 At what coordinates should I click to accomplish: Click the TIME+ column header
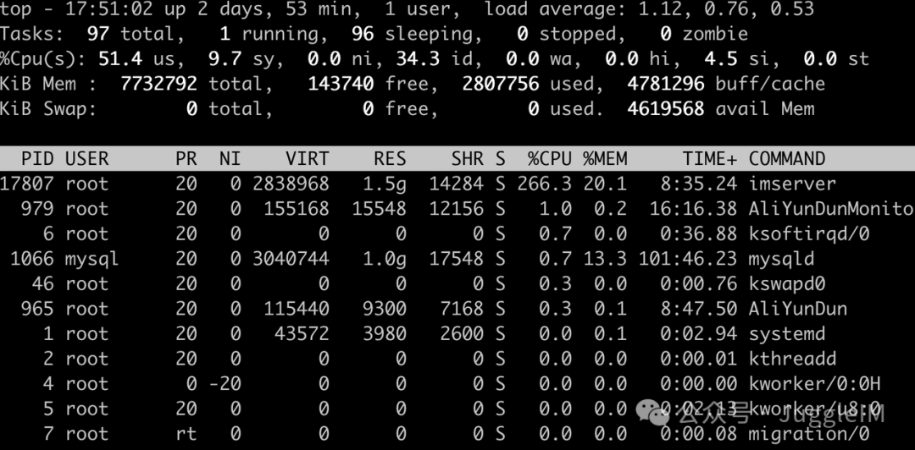(710, 158)
